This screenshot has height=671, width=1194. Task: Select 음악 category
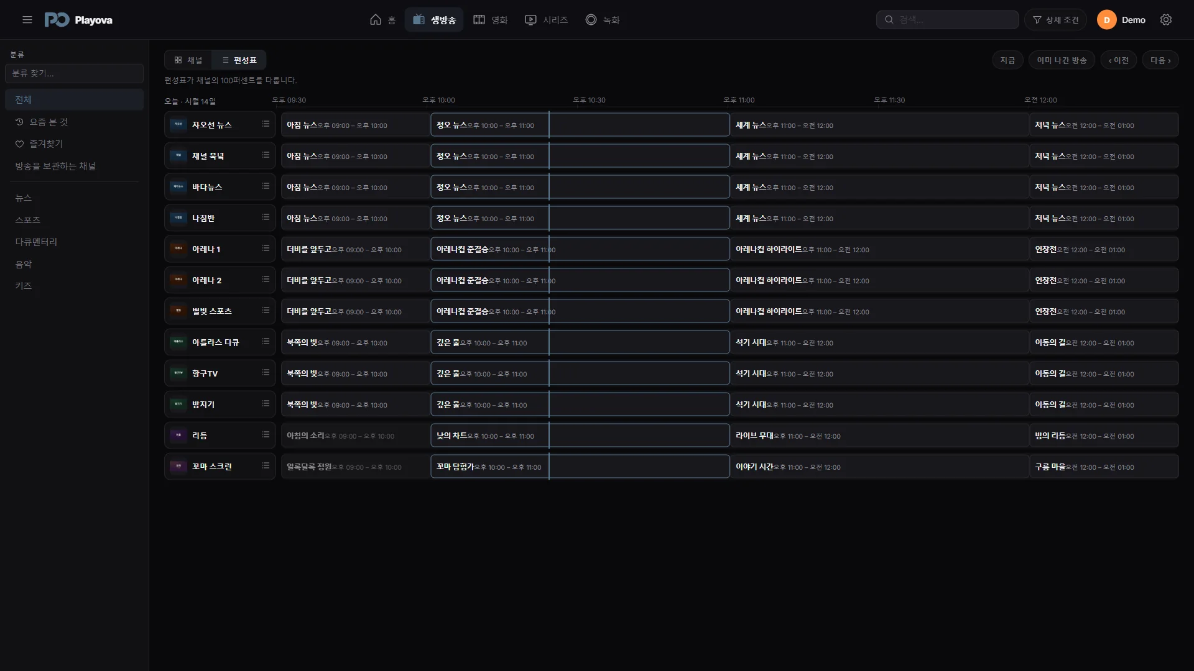(x=74, y=264)
